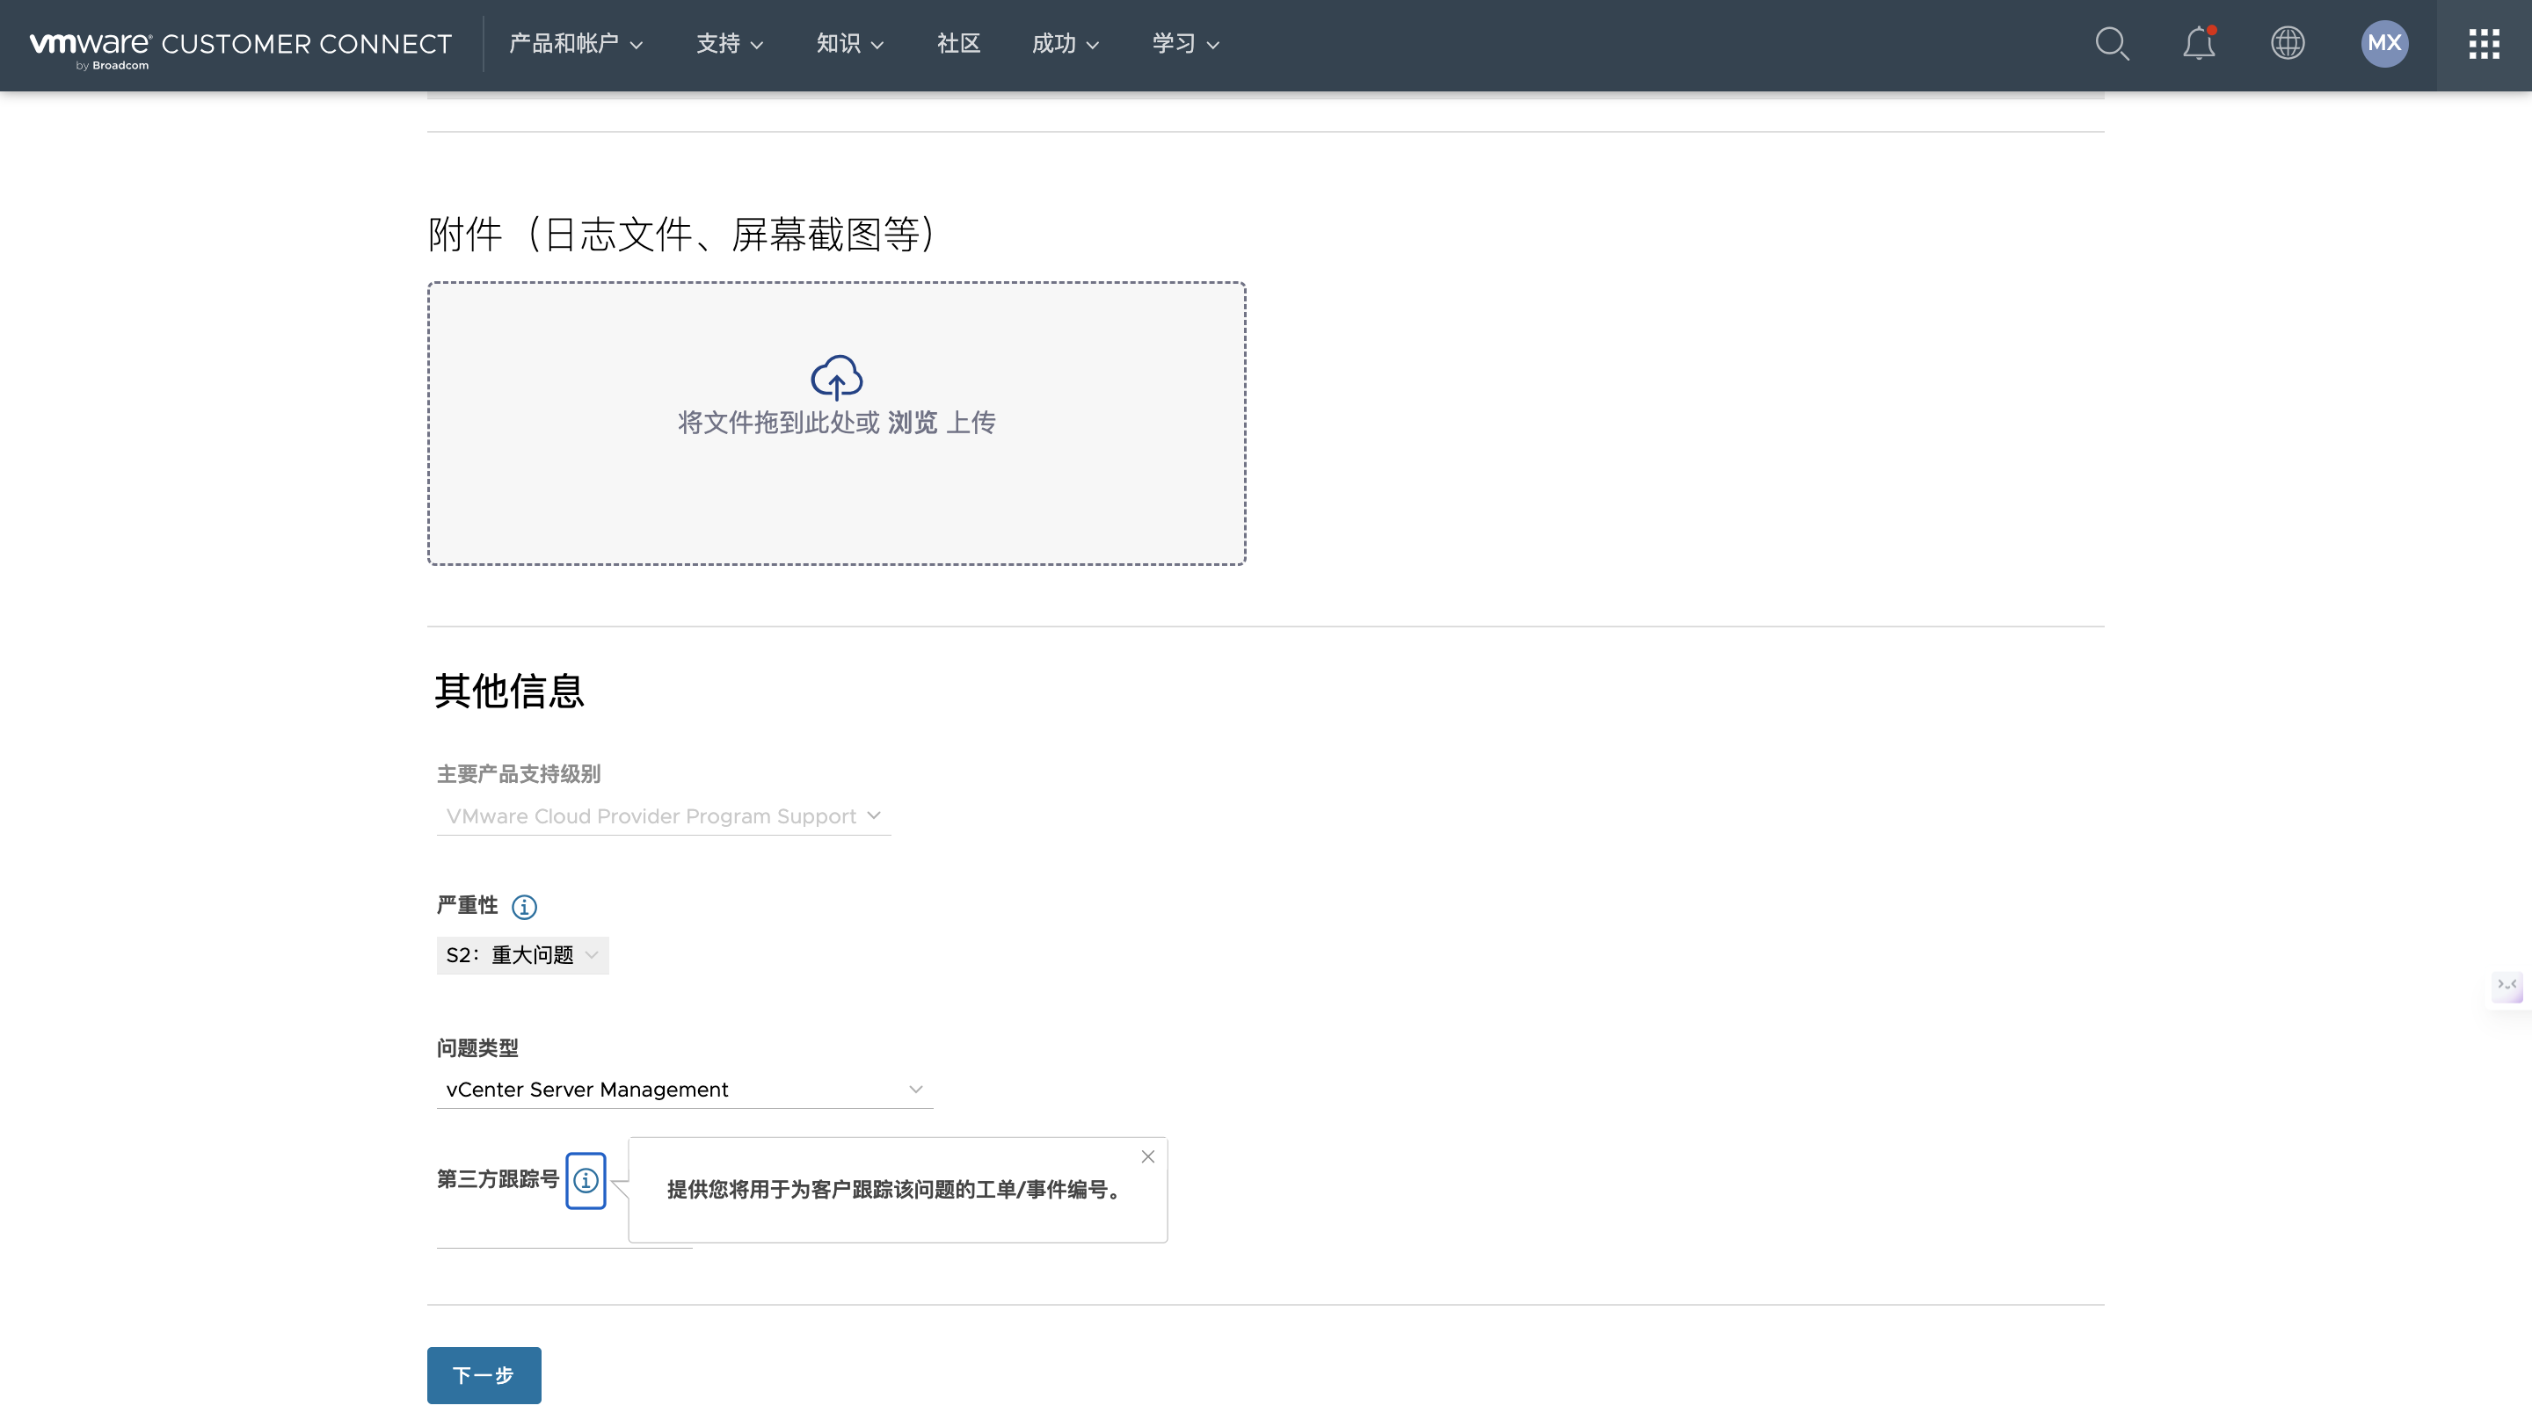The image size is (2532, 1420).
Task: Expand the 成功 menu
Action: (1066, 44)
